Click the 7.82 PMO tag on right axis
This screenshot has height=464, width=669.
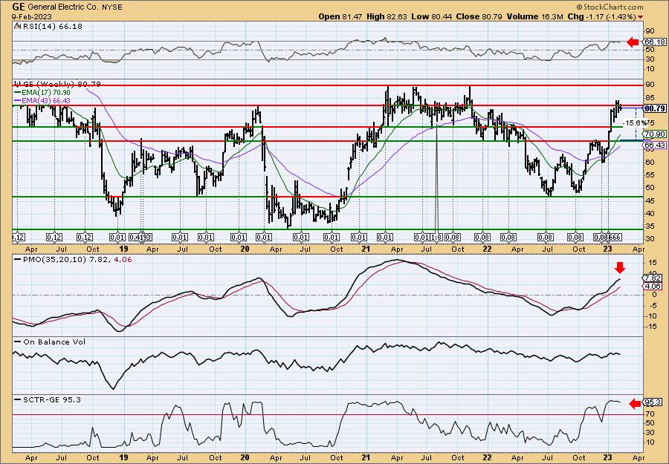click(651, 278)
